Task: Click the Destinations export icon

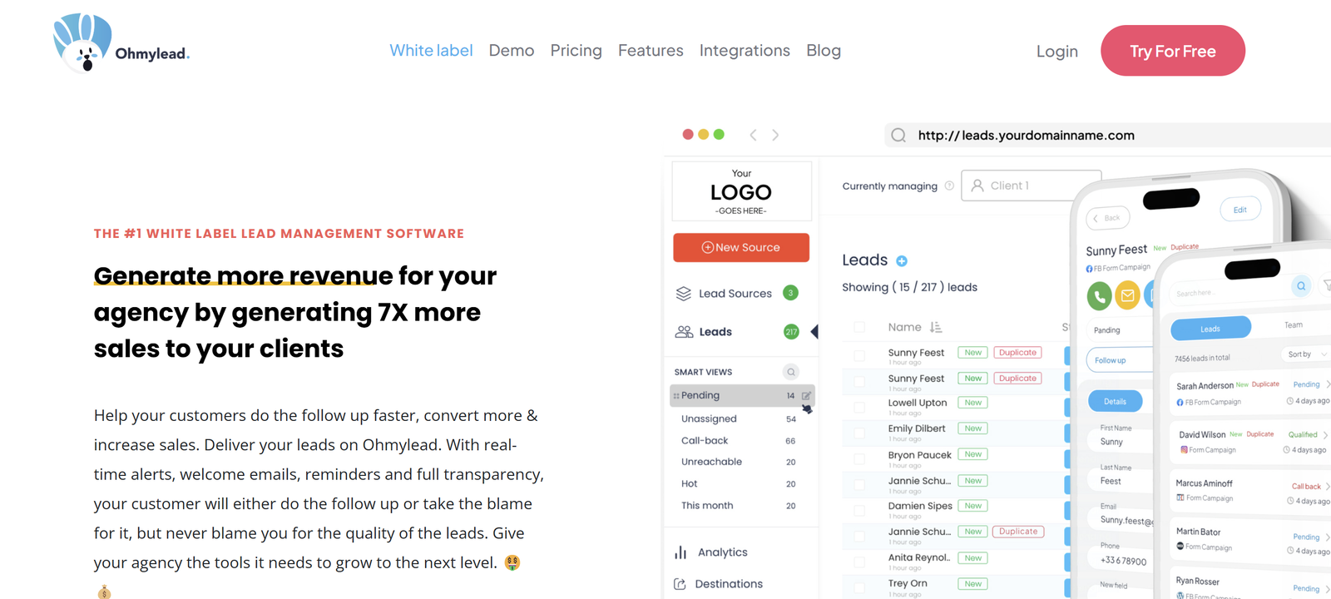Action: 680,584
